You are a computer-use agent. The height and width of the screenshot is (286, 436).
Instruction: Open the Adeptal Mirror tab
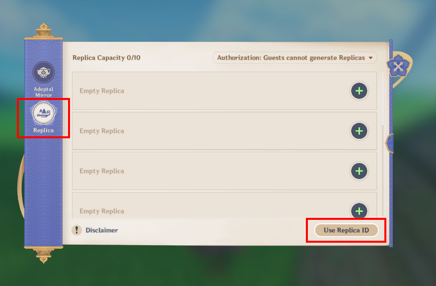click(44, 79)
